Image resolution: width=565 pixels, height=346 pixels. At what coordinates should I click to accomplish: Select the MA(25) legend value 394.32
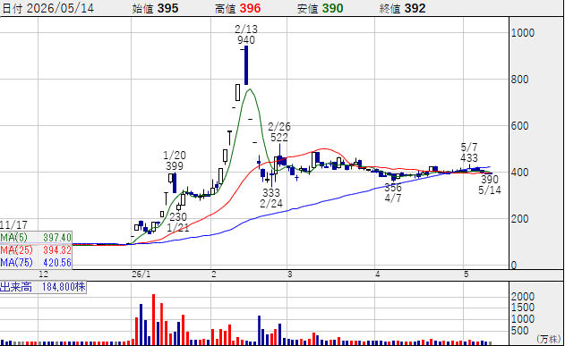[57, 250]
